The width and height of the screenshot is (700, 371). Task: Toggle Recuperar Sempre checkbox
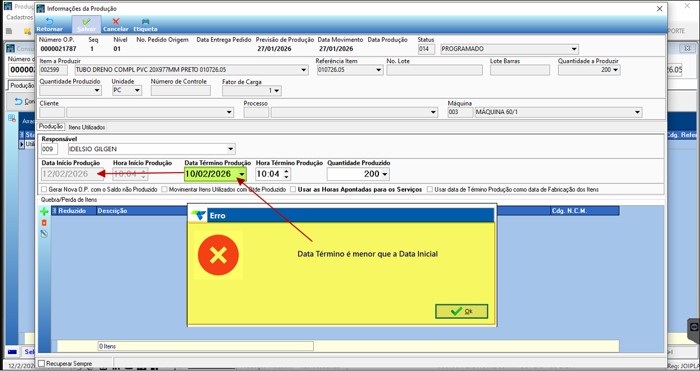pyautogui.click(x=41, y=364)
